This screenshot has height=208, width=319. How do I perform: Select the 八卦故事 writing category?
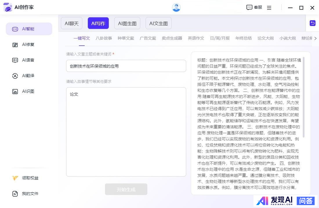pyautogui.click(x=104, y=38)
